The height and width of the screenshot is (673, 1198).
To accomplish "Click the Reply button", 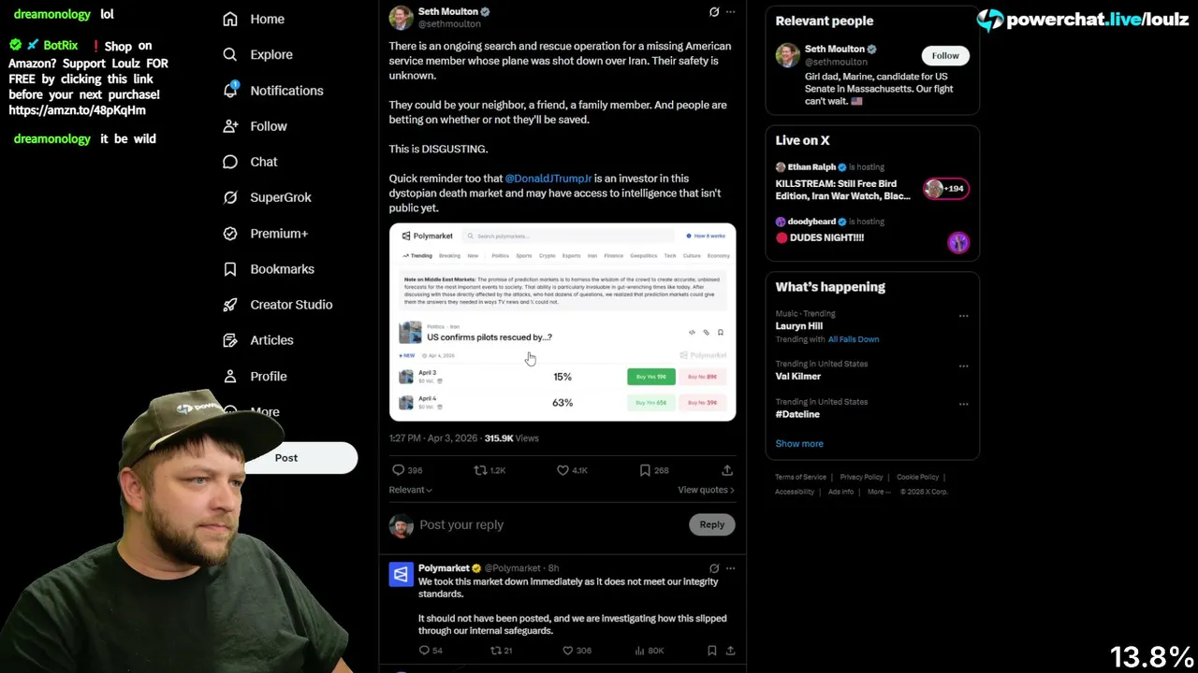I will click(712, 524).
